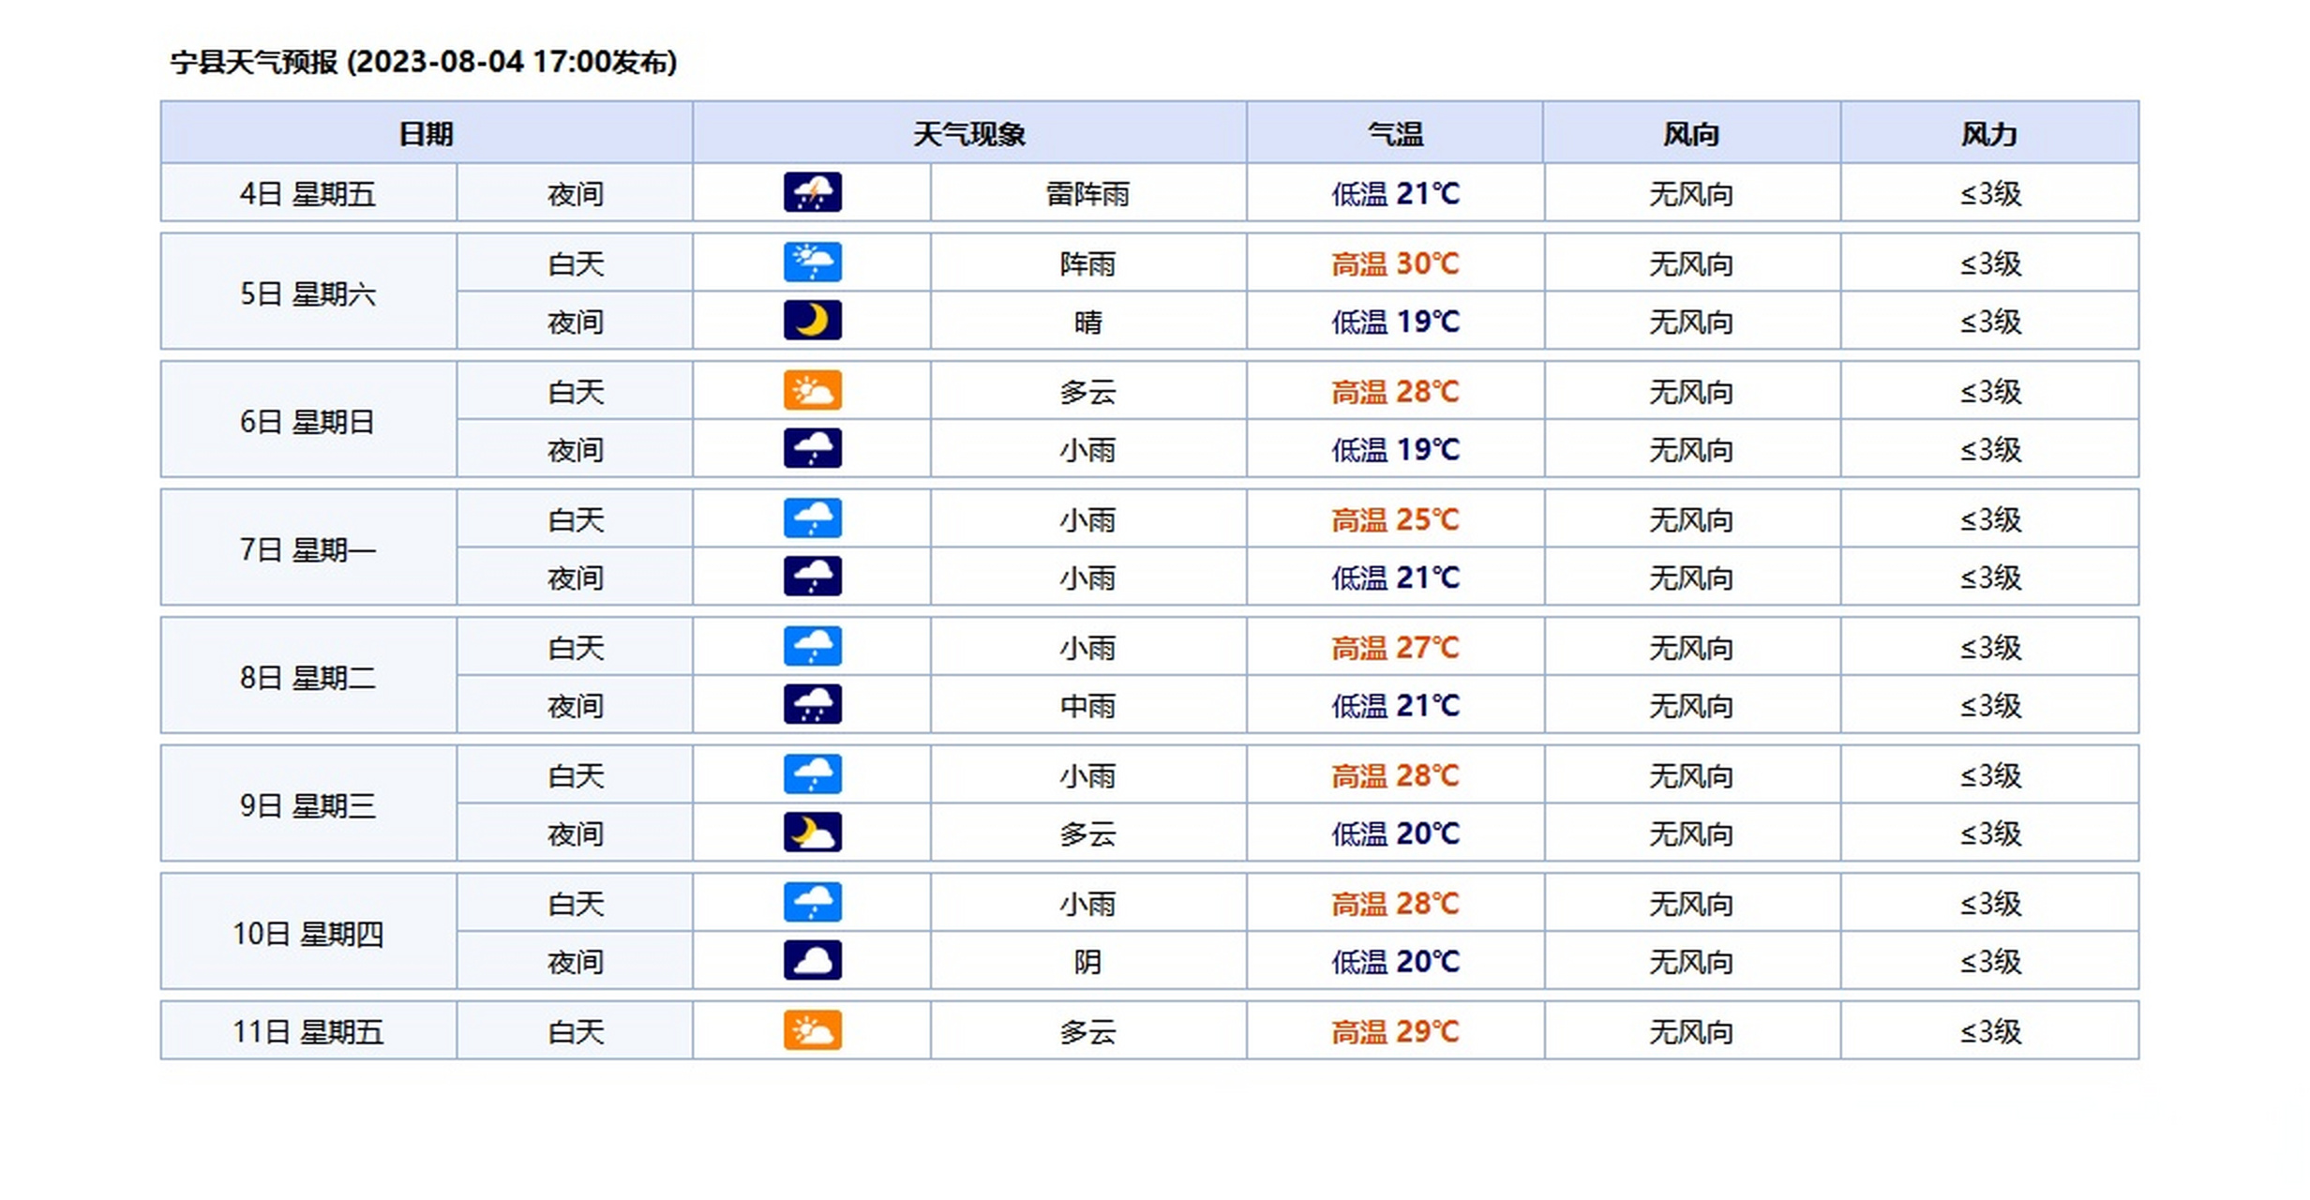
Task: Select the shower rain icon for Saturday daytime
Action: click(812, 263)
